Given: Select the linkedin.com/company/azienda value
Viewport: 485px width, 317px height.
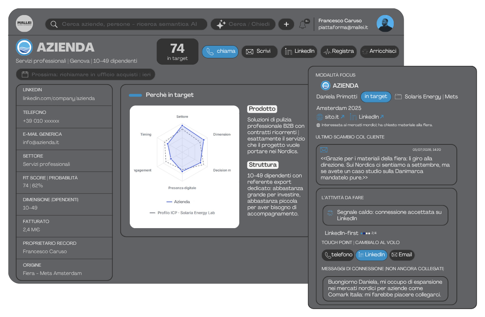Looking at the screenshot, I should (59, 98).
